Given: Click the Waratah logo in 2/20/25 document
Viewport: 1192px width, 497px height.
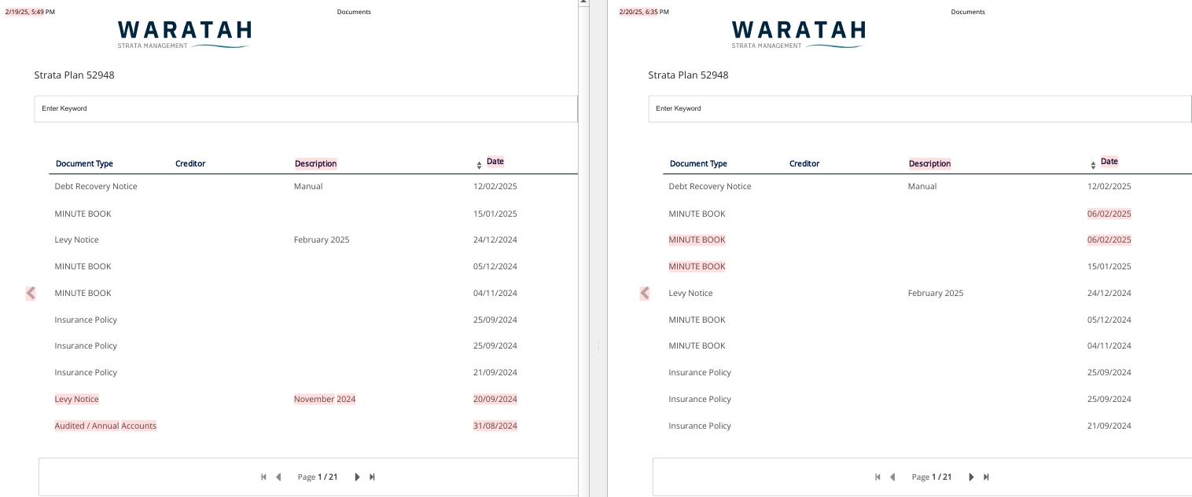Looking at the screenshot, I should coord(799,35).
